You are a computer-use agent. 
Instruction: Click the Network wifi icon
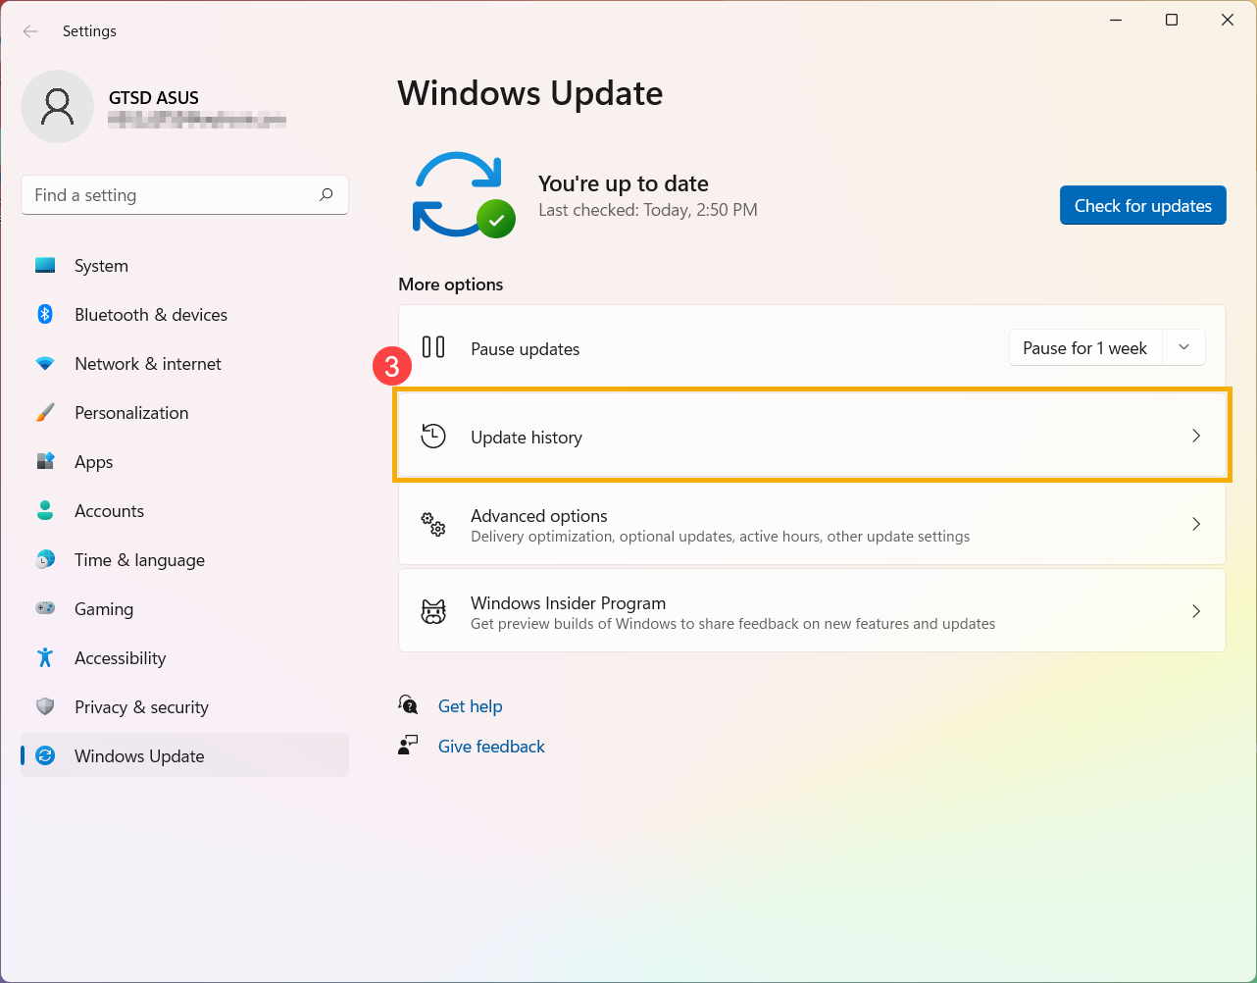[x=45, y=363]
